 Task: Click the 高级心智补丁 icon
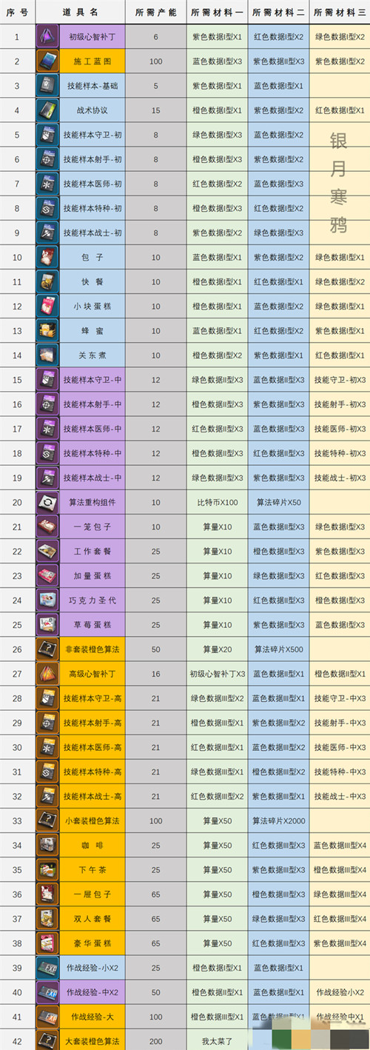coord(47,673)
